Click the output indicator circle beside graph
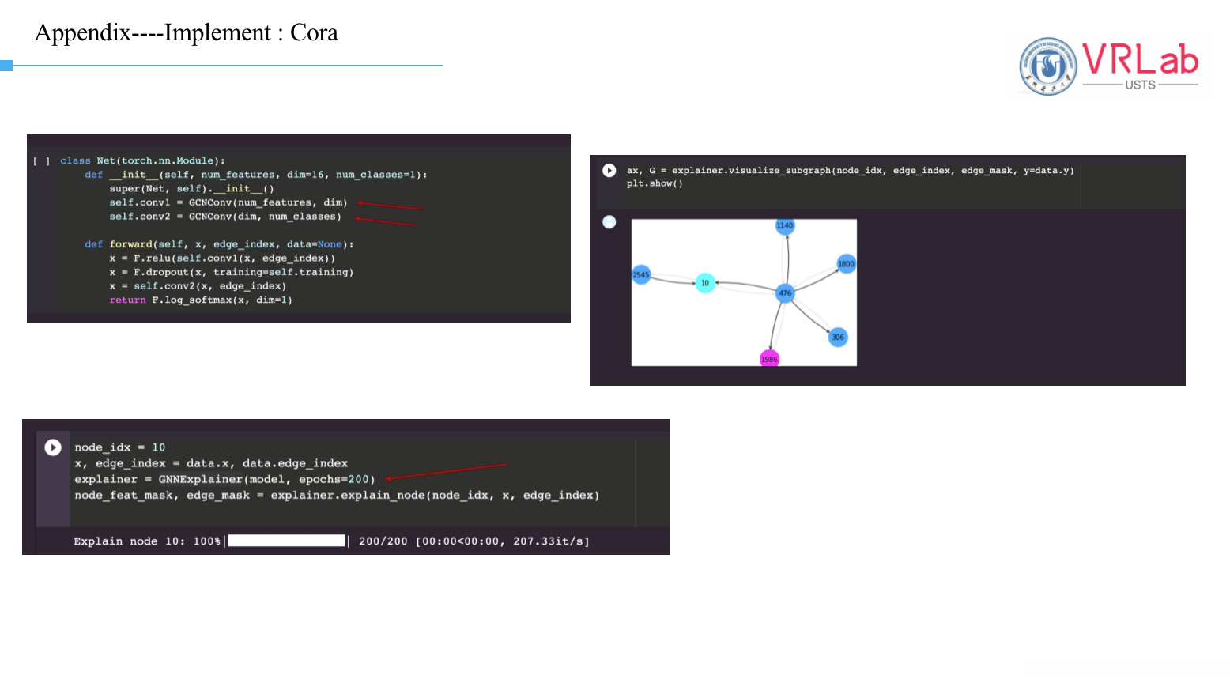The width and height of the screenshot is (1230, 683). coord(609,222)
